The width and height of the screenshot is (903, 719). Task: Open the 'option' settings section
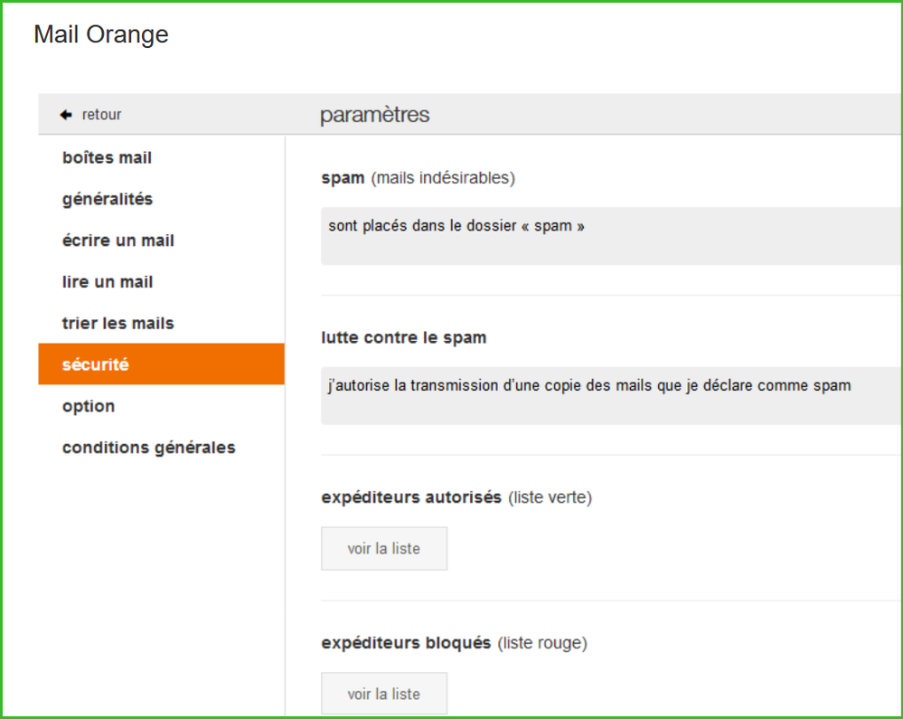coord(89,406)
